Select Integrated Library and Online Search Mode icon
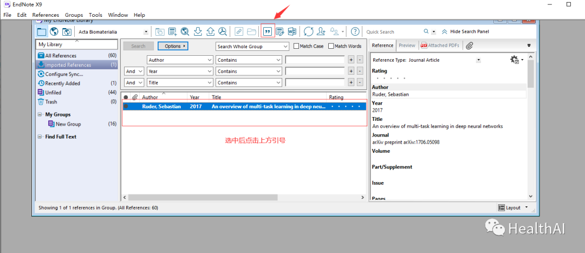Screen dimensions: 585x253 pos(67,32)
